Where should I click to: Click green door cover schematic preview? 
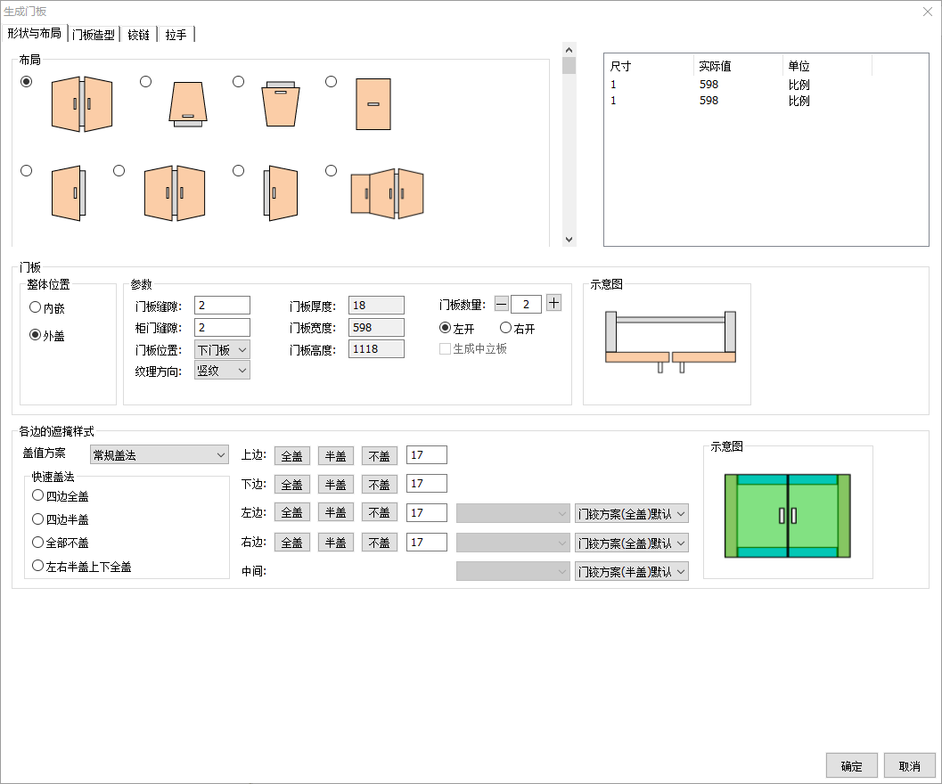tap(788, 516)
